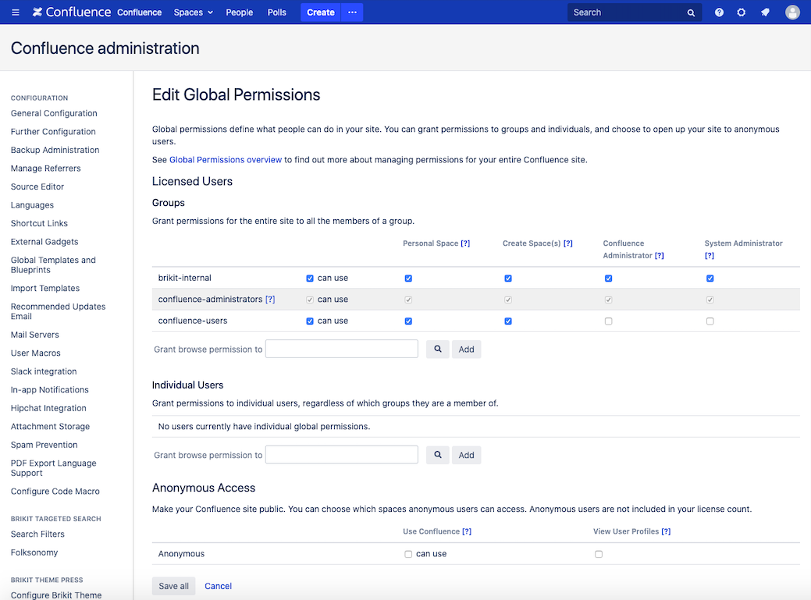
Task: Click the search magnifier icon in header
Action: (x=691, y=13)
